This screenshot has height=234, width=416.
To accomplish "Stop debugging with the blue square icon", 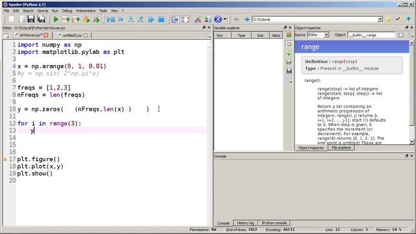I will pos(161,19).
